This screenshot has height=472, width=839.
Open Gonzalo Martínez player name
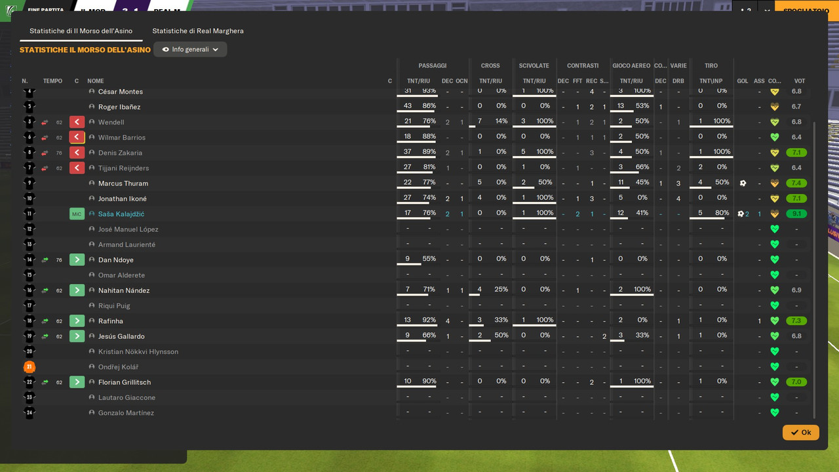tap(126, 413)
